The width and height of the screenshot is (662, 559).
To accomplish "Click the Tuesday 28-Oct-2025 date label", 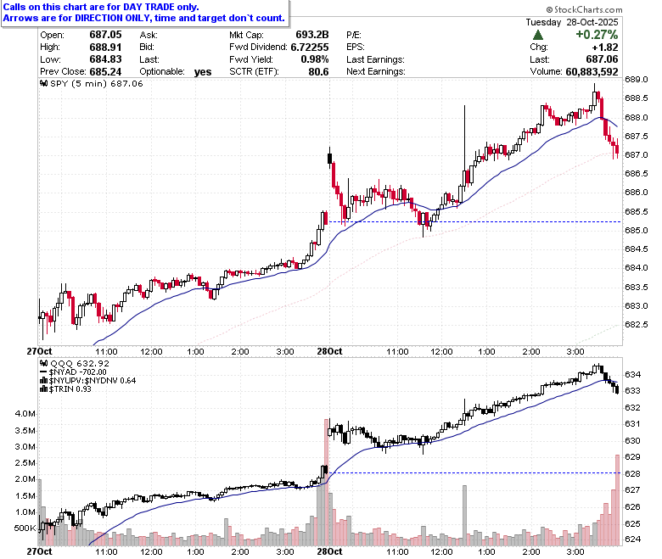I will click(572, 22).
